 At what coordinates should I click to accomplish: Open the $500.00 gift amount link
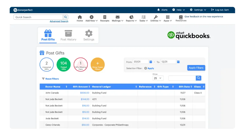(85, 93)
